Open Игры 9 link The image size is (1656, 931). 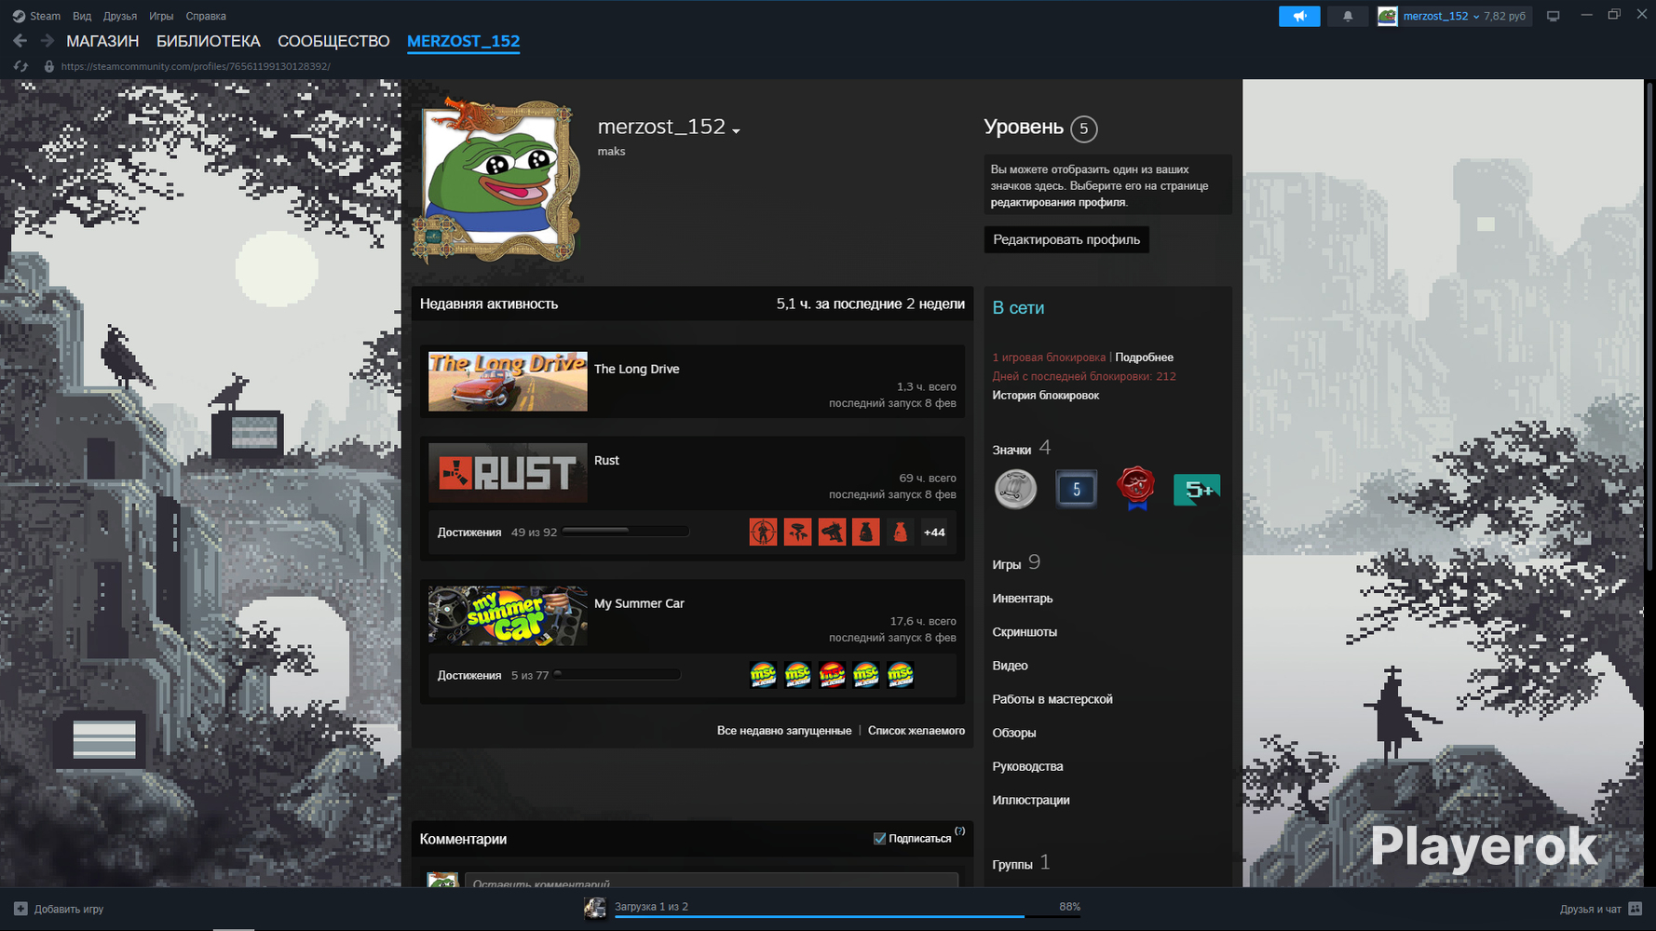pyautogui.click(x=1016, y=563)
